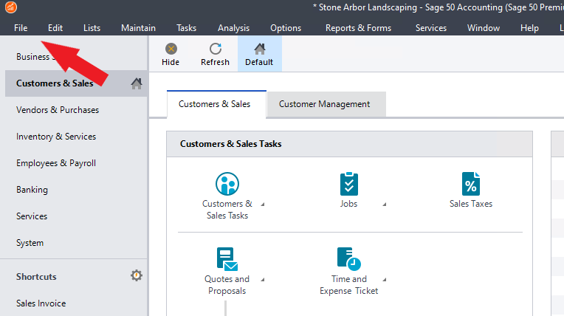Open the Help menu
This screenshot has height=316, width=564.
(529, 28)
